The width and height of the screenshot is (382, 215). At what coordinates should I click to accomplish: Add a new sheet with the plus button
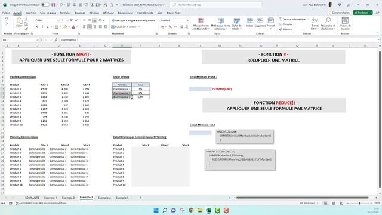[x=141, y=198]
